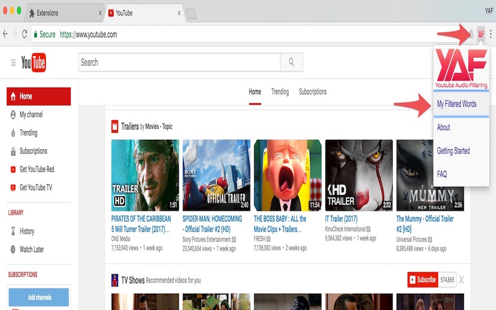The image size is (496, 310).
Task: Open the YAF extension toolbar icon
Action: [481, 34]
